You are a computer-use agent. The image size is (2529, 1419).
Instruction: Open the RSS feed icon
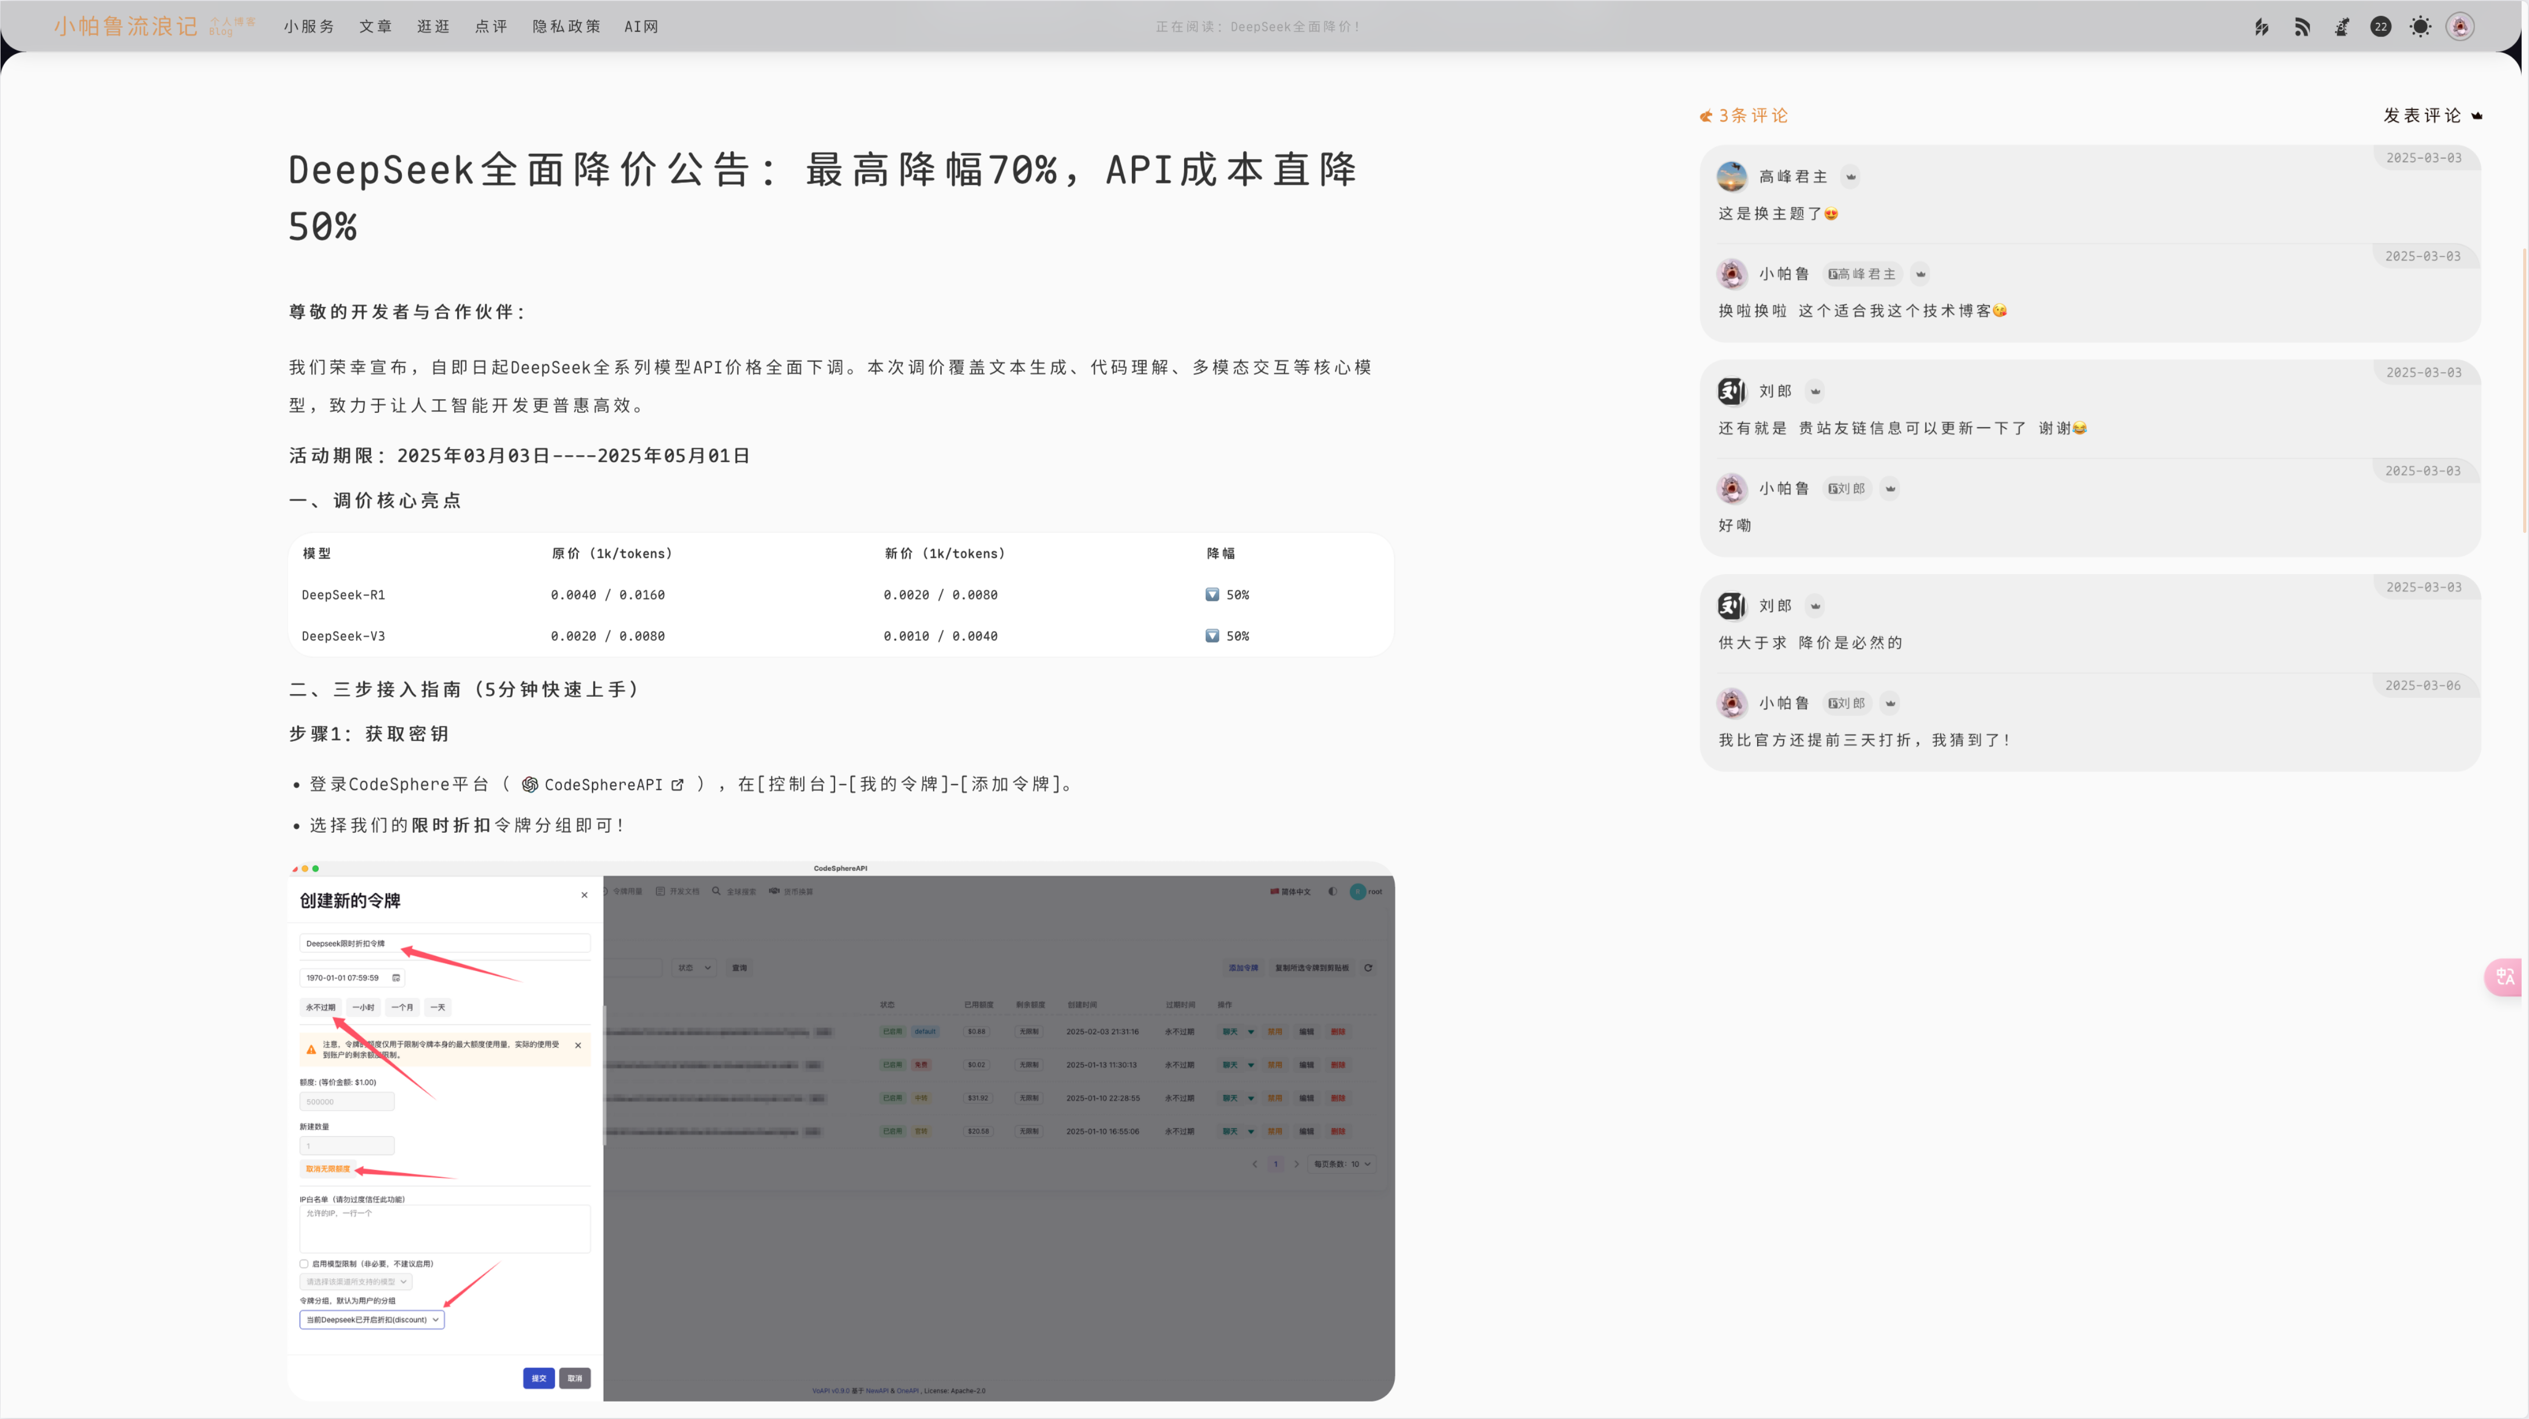click(x=2302, y=27)
